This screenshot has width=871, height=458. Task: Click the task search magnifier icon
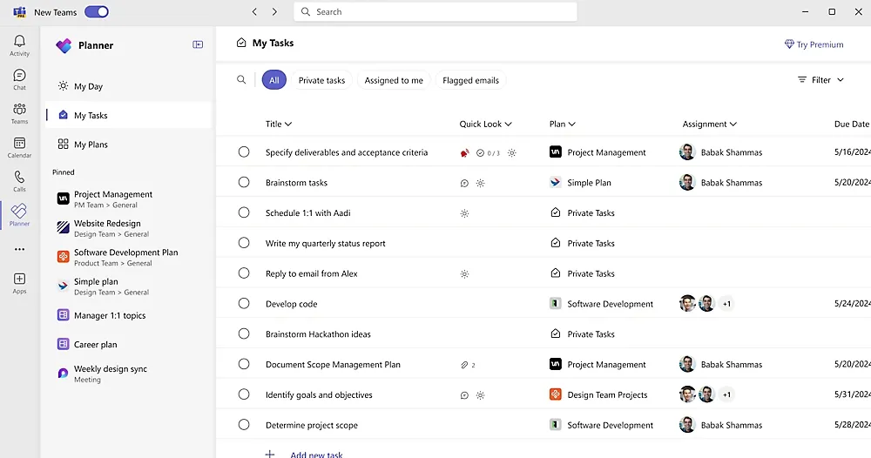click(x=241, y=80)
